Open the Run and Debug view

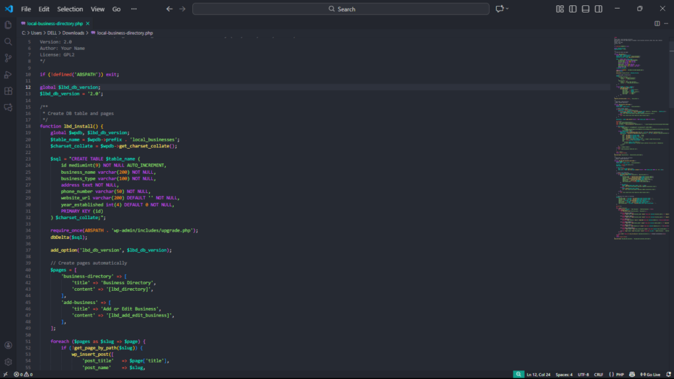[9, 74]
